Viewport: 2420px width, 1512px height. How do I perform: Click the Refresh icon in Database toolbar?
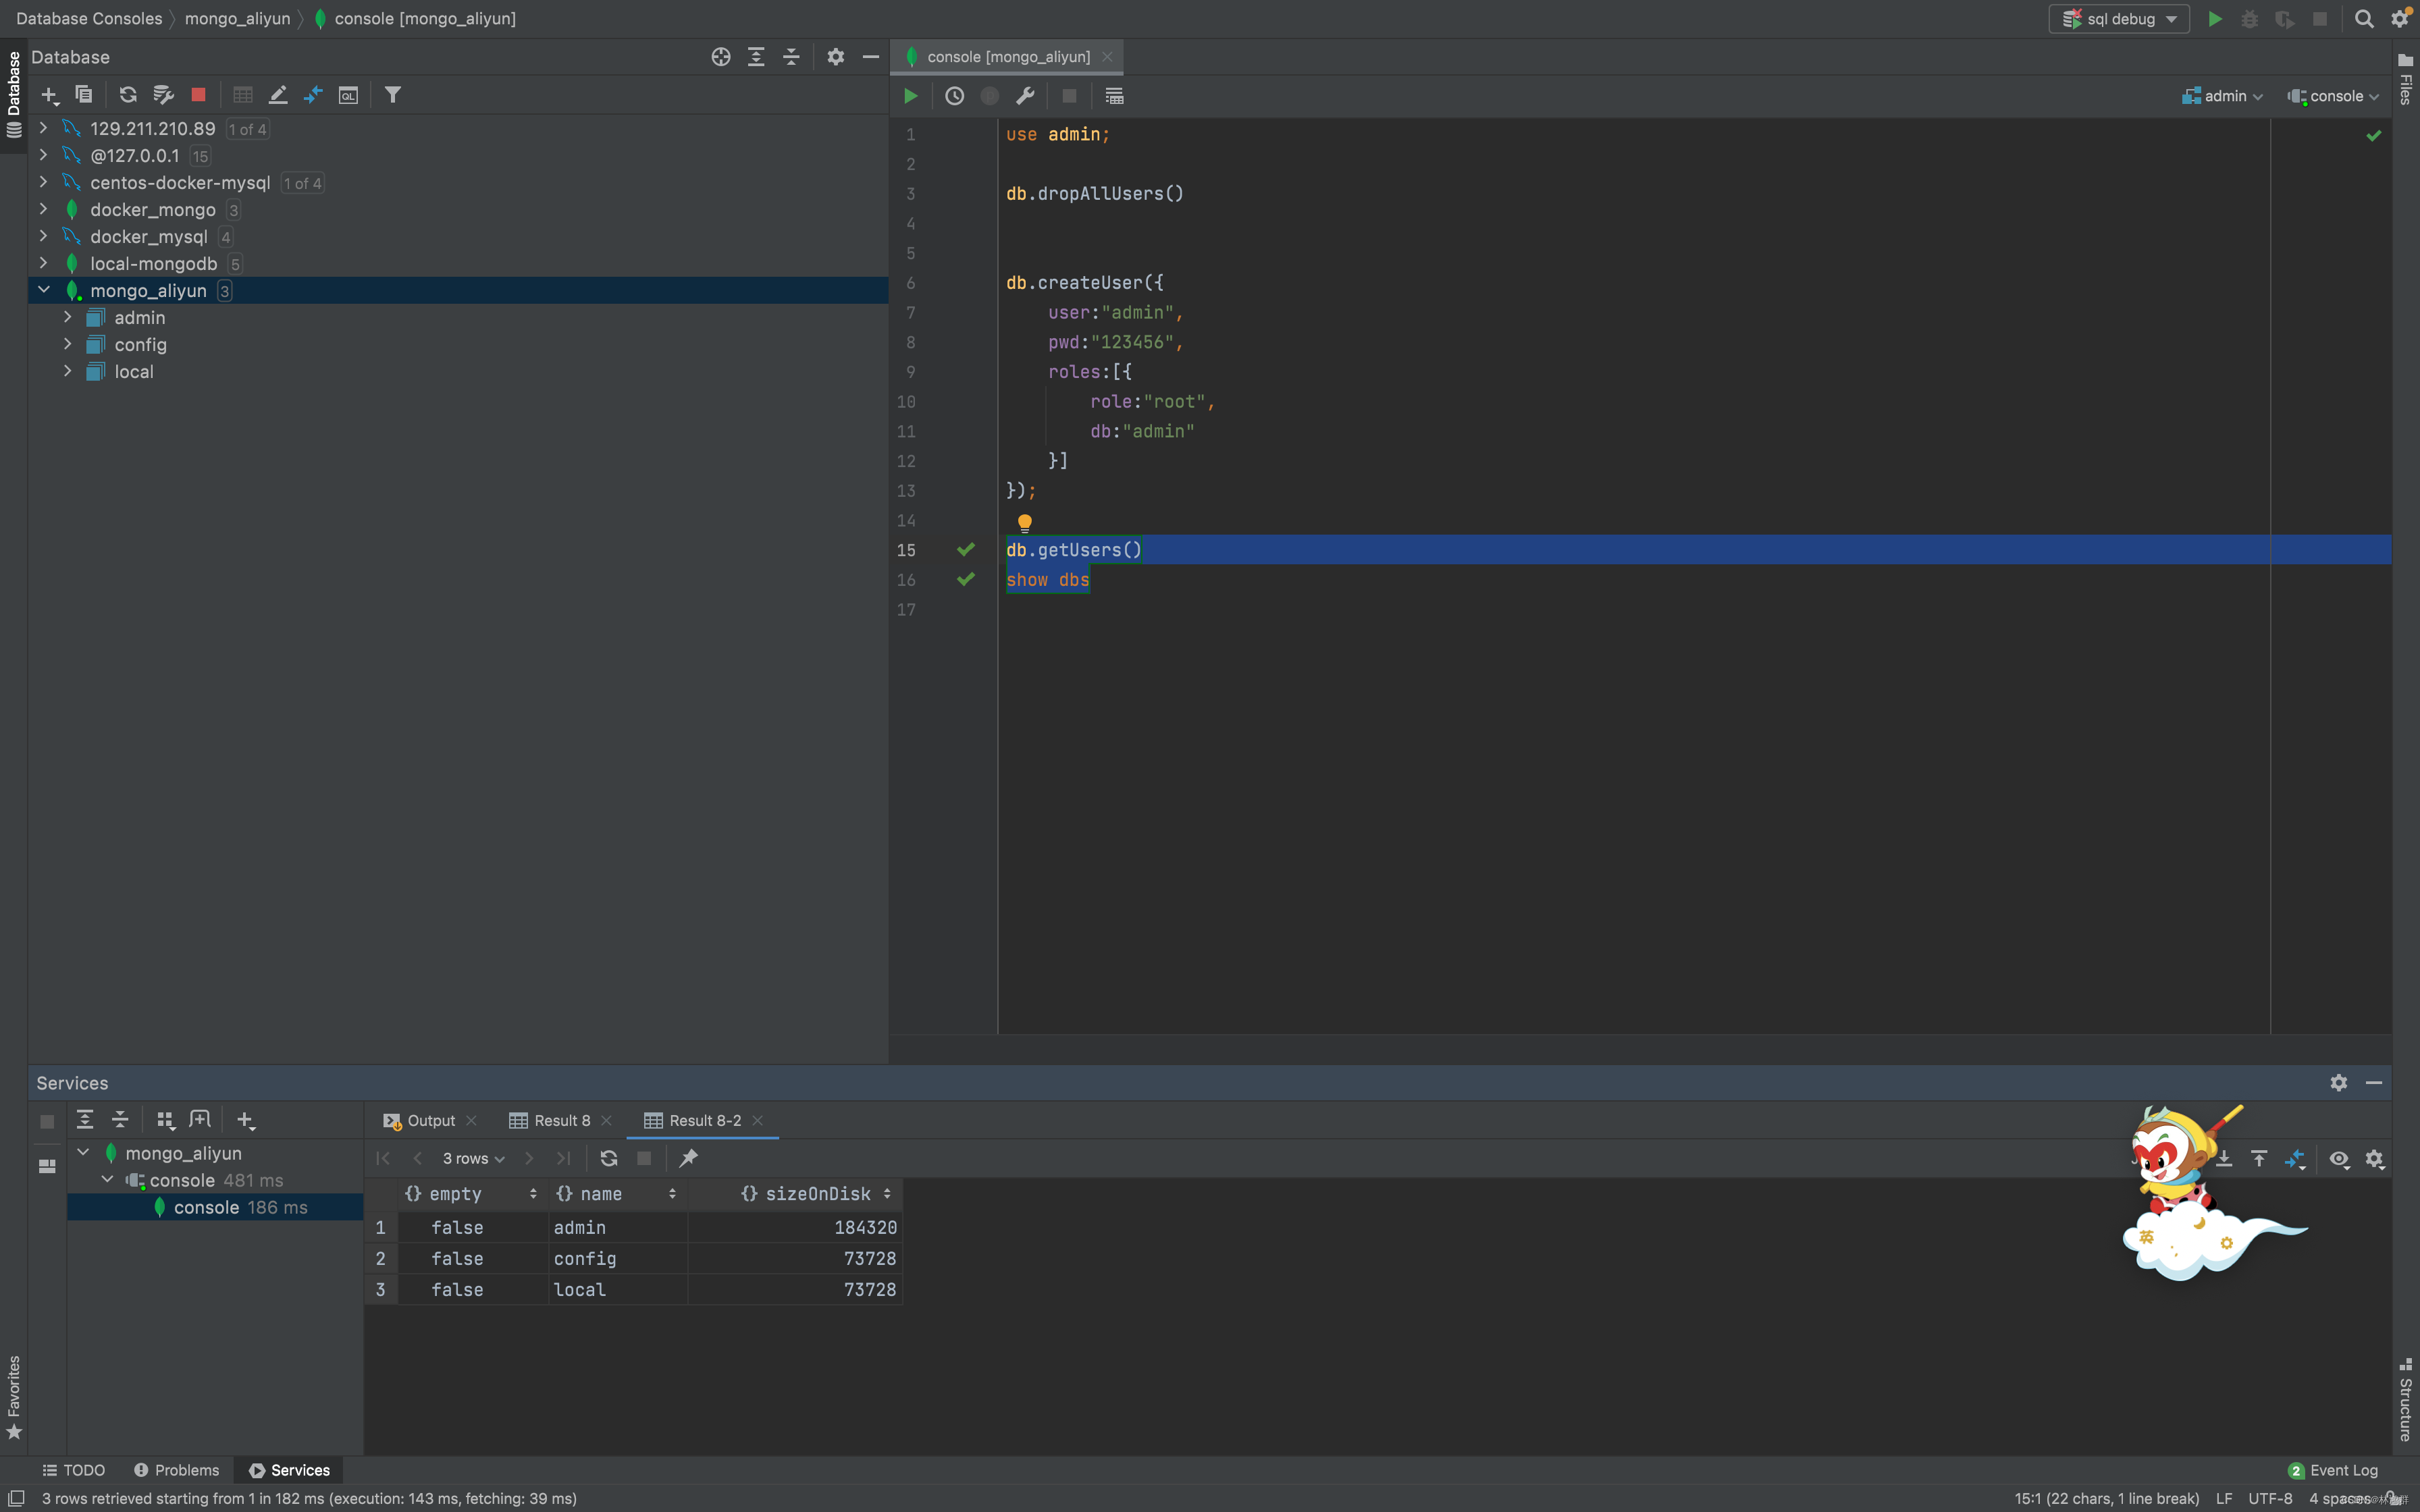[127, 95]
